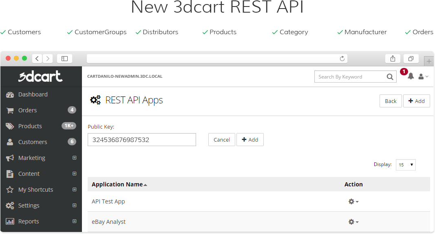Click the Reports chart icon

[10, 221]
